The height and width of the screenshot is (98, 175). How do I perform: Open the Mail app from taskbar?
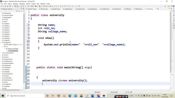[x=76, y=96]
